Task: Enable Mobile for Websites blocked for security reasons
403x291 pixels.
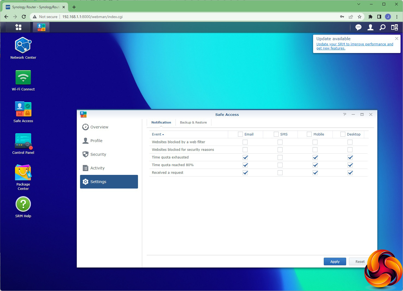Action: pos(315,150)
